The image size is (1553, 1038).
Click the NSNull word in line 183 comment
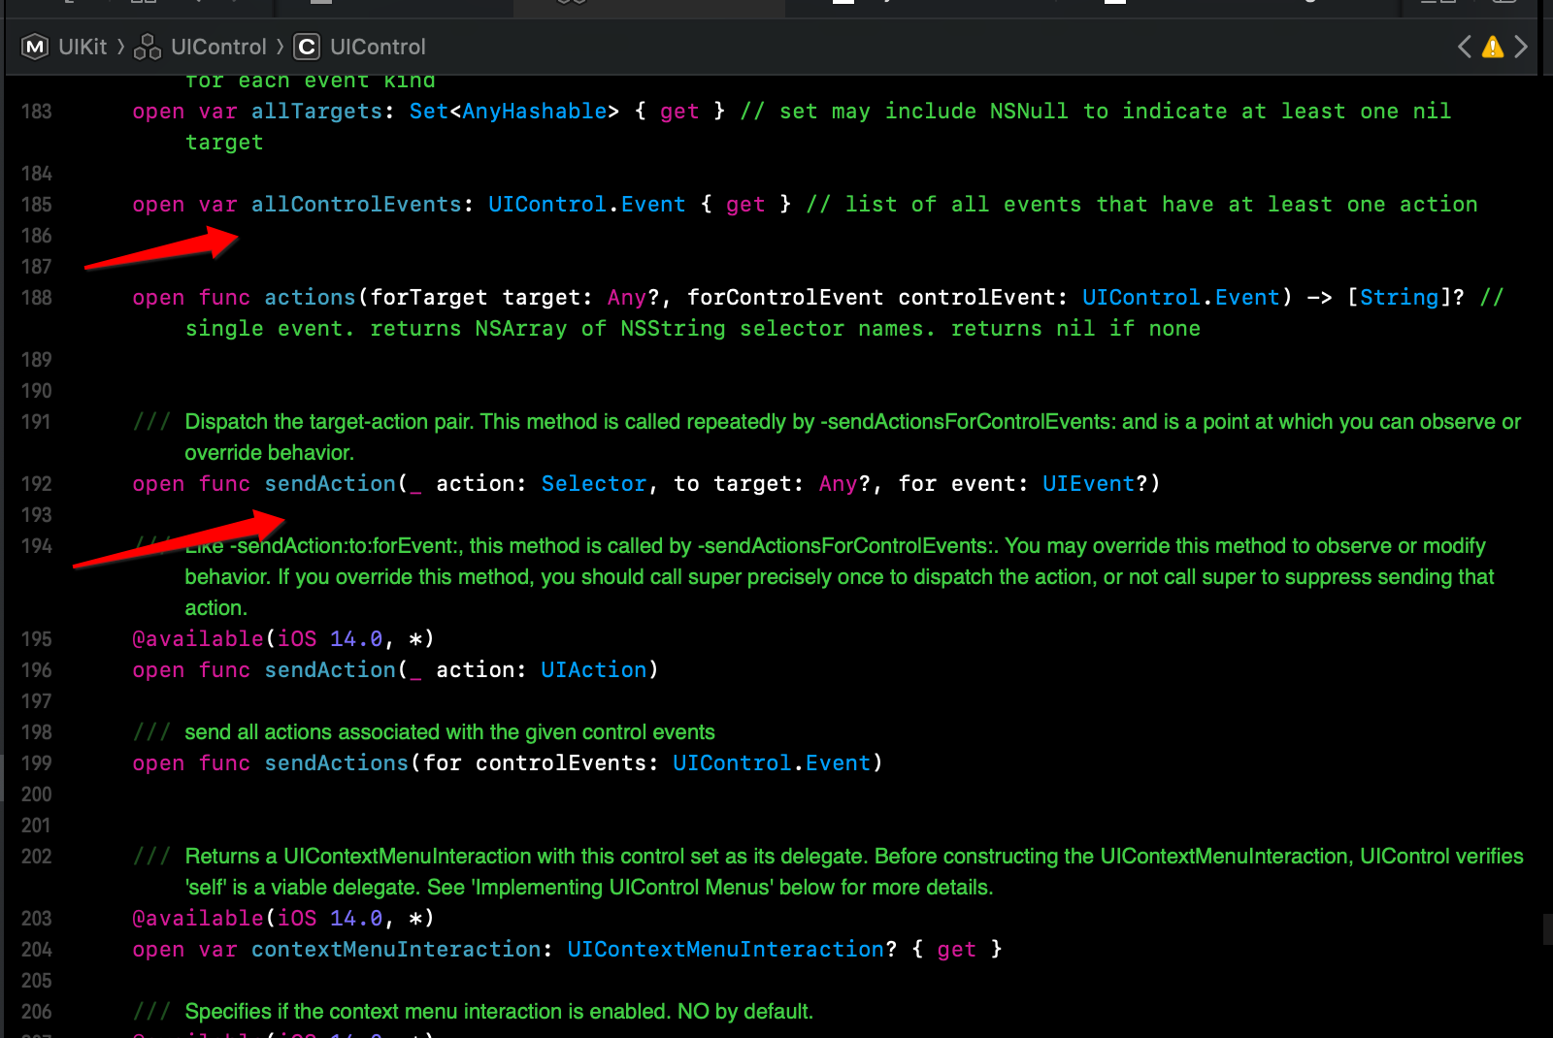click(1029, 112)
